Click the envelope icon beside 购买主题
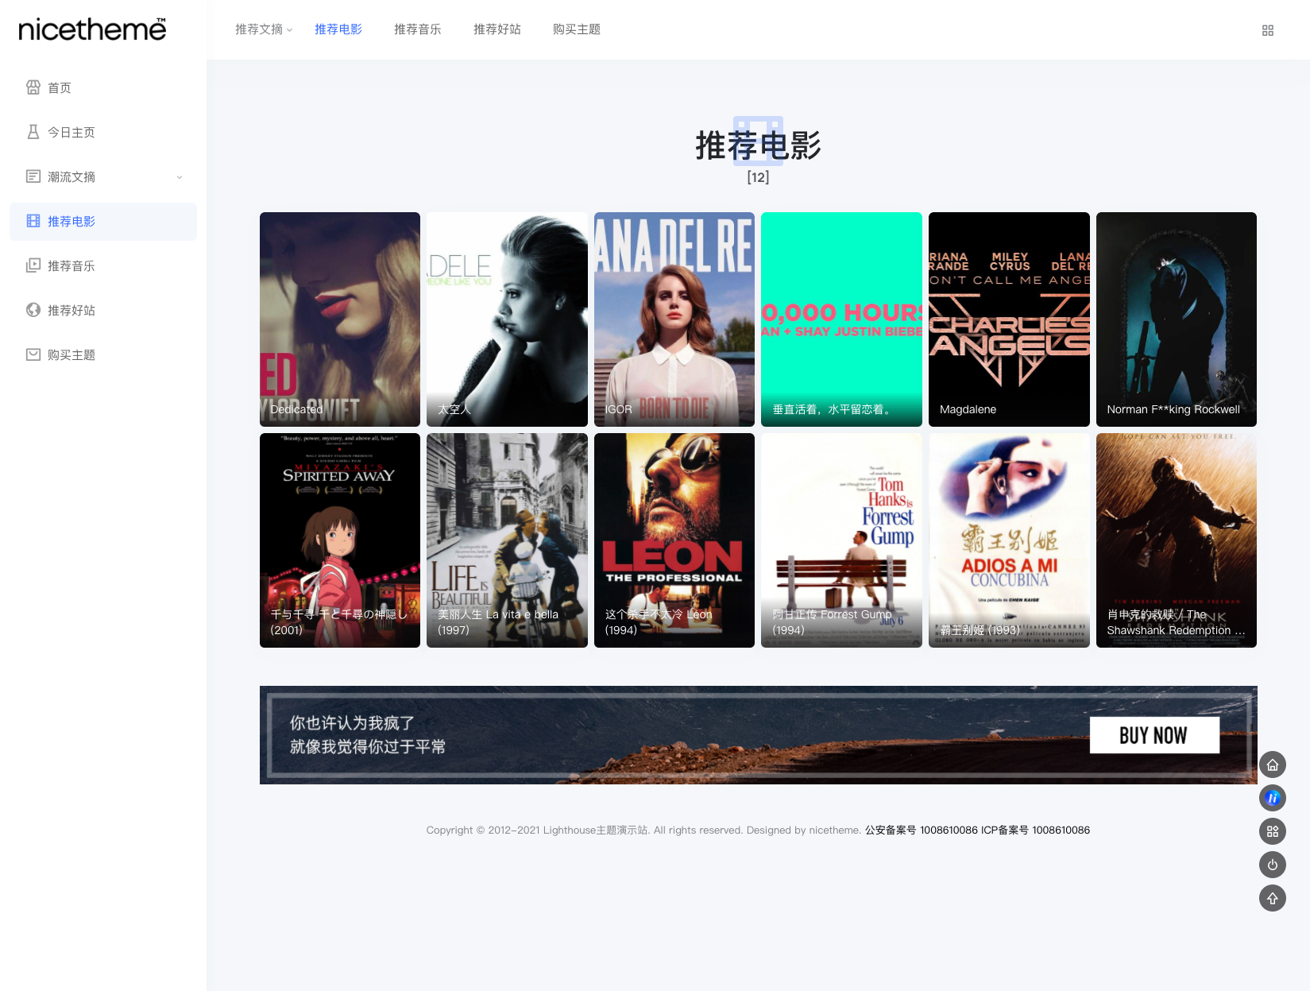This screenshot has height=991, width=1310. point(33,354)
